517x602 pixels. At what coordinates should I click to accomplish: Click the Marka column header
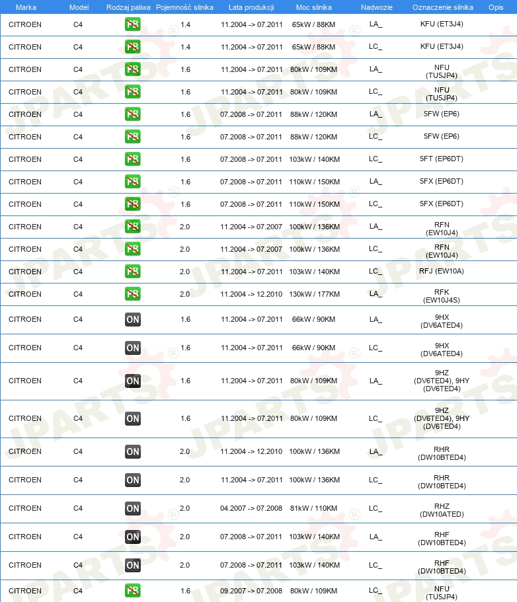coord(26,7)
